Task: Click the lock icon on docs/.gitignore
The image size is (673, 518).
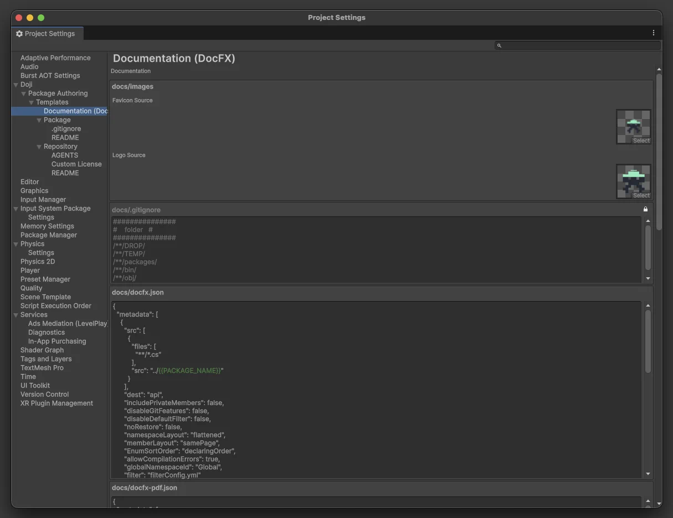Action: [645, 209]
